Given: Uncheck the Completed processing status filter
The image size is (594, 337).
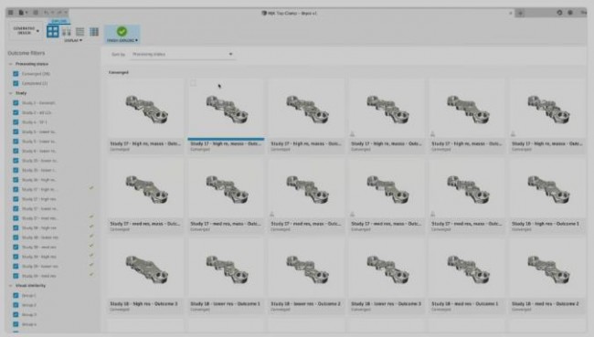Looking at the screenshot, I should 16,83.
